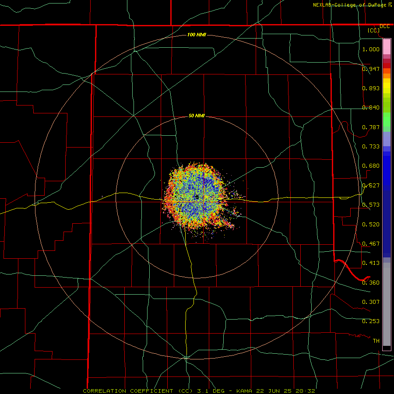Click the 1.000 value on the color scale

[371, 49]
